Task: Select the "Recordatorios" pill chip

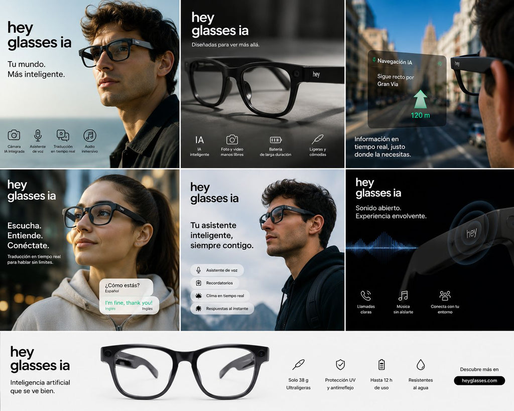Action: point(215,283)
